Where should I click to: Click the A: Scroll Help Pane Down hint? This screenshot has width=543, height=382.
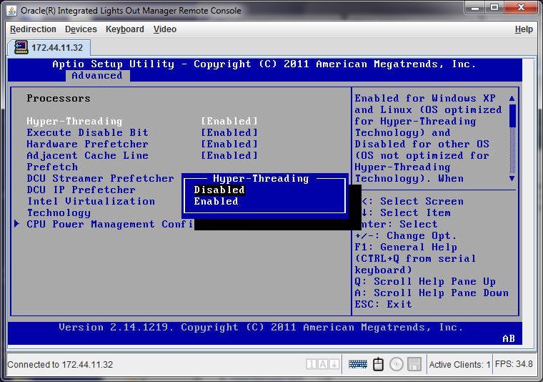(x=432, y=293)
